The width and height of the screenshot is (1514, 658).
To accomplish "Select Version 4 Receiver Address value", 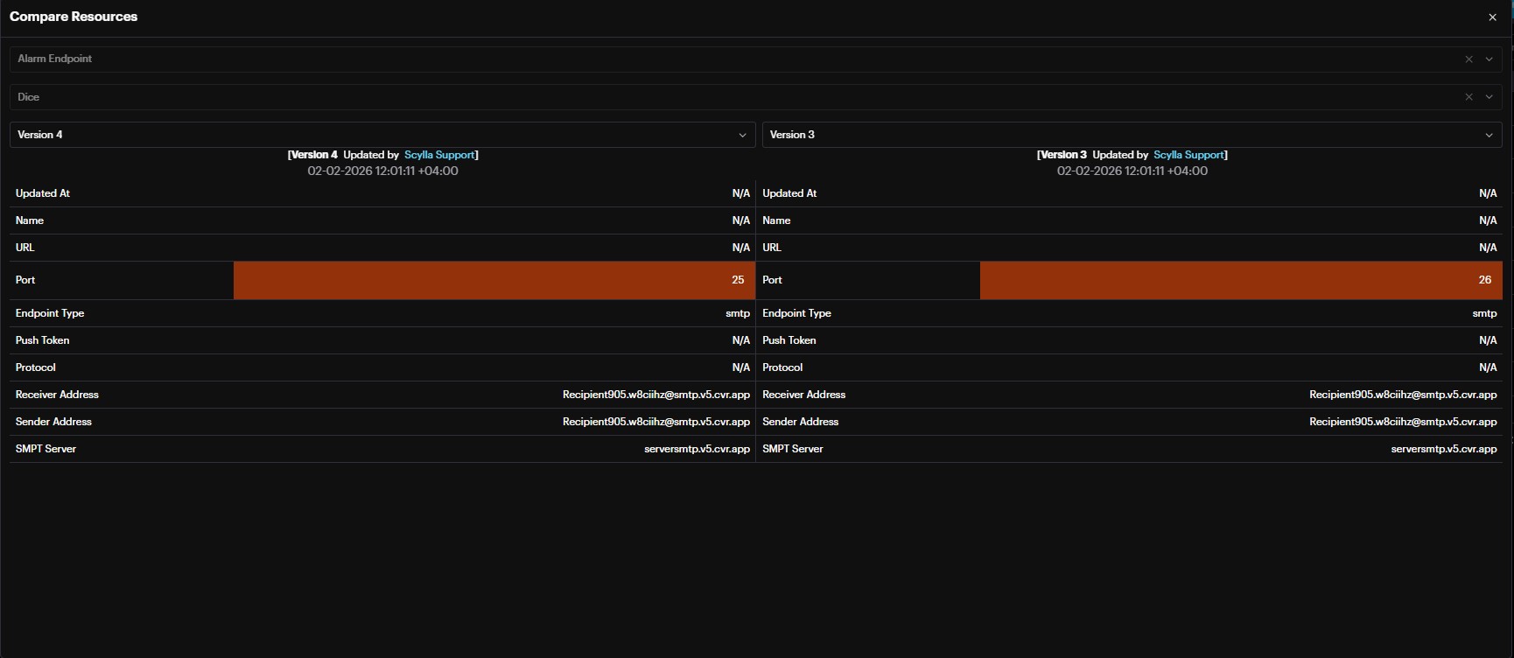I will pos(655,395).
